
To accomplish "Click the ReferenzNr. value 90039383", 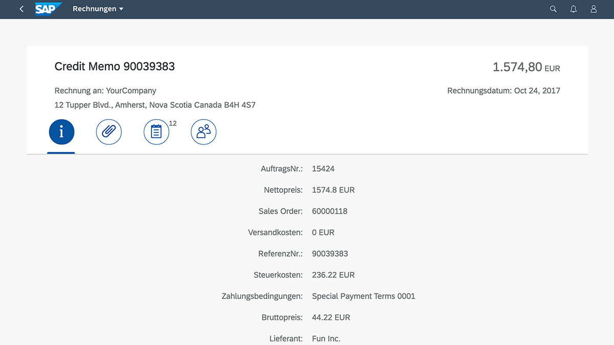I will coord(330,254).
